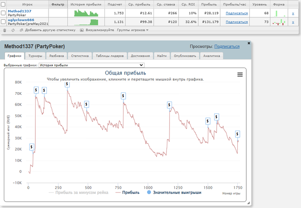Click the $ marker near game 500
The height and width of the screenshot is (208, 301).
tap(86, 104)
